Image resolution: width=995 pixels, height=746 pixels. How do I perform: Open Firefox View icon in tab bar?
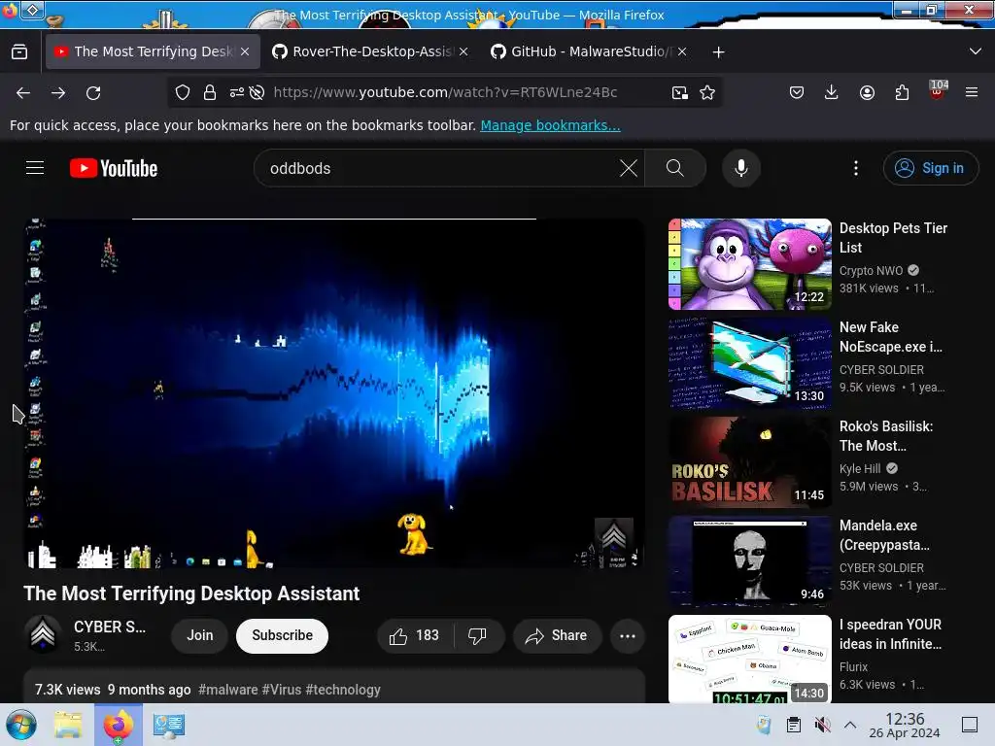point(19,51)
